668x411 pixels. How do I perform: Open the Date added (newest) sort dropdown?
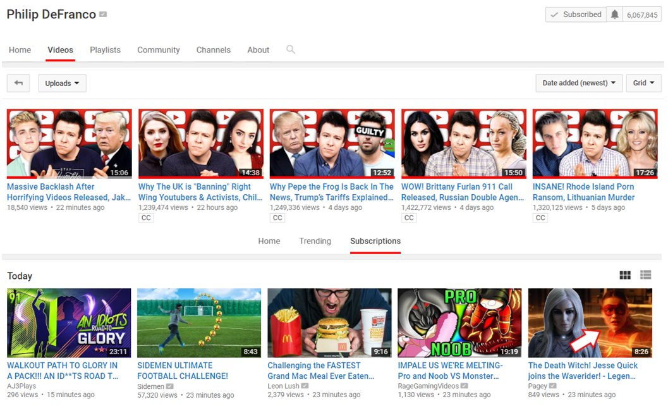tap(579, 83)
